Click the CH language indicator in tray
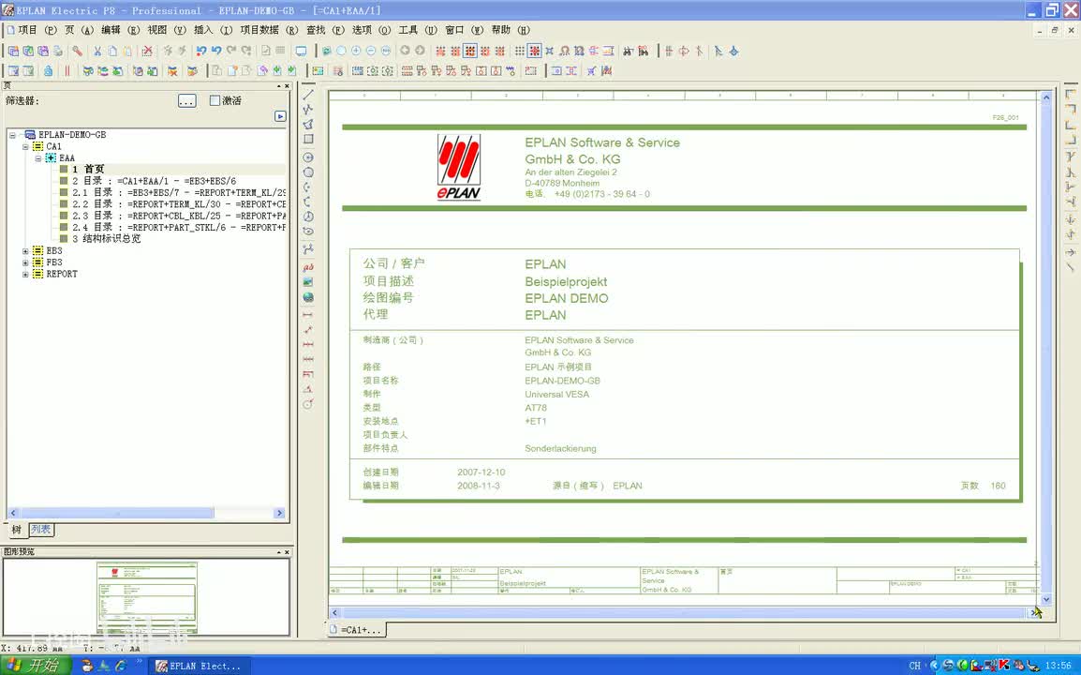This screenshot has width=1081, height=675. [x=915, y=666]
